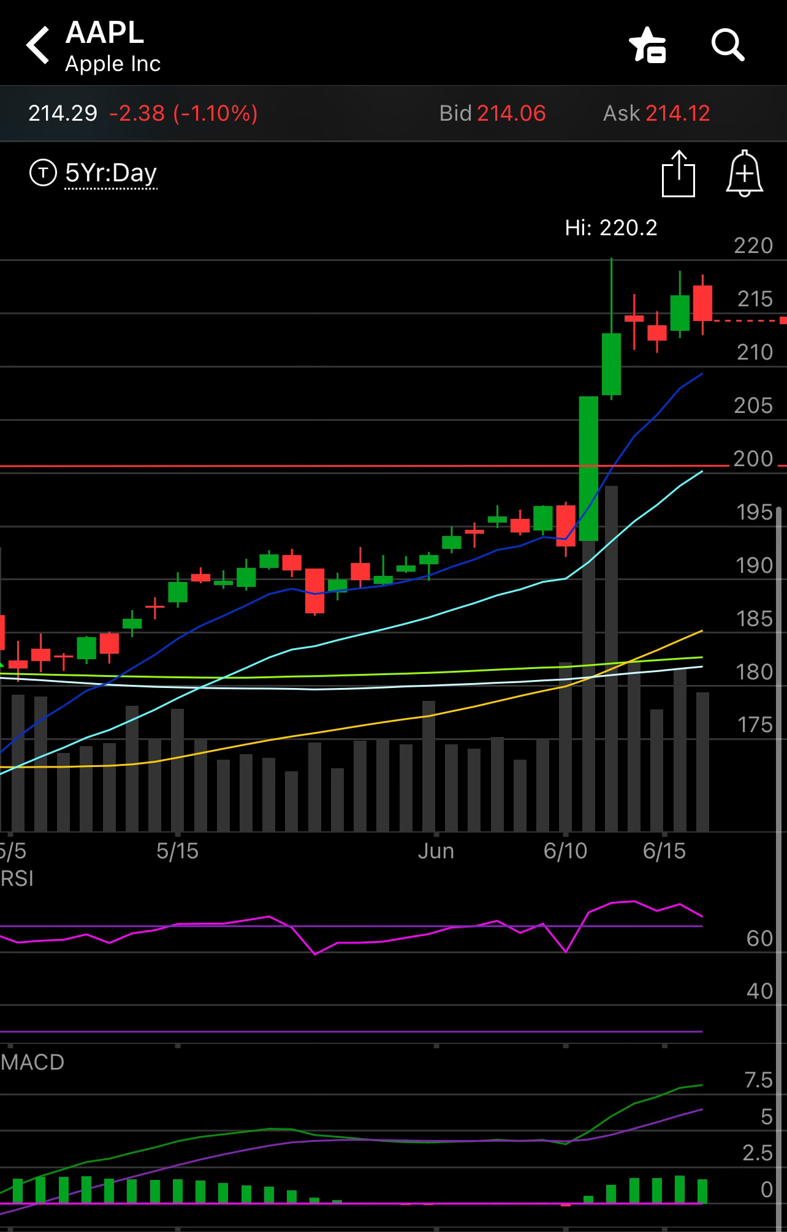Image resolution: width=787 pixels, height=1232 pixels.
Task: Select the AAPL ticker title
Action: (x=105, y=32)
